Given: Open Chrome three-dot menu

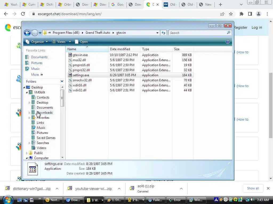Looking at the screenshot, I should point(267,14).
